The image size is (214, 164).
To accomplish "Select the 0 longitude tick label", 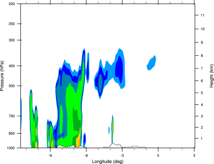I will click(158, 155).
